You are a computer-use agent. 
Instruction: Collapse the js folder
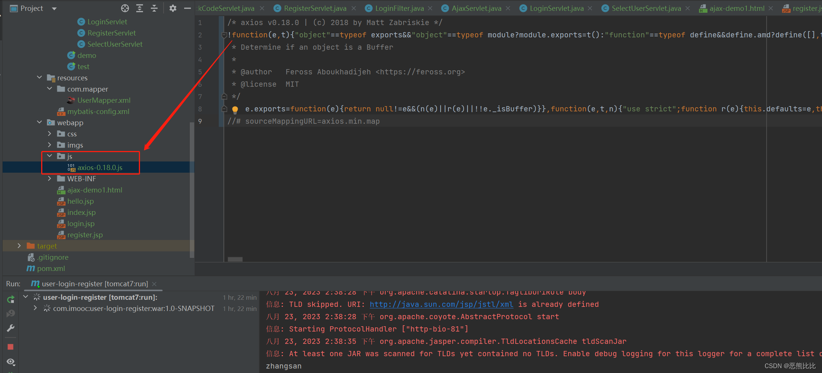pos(49,156)
